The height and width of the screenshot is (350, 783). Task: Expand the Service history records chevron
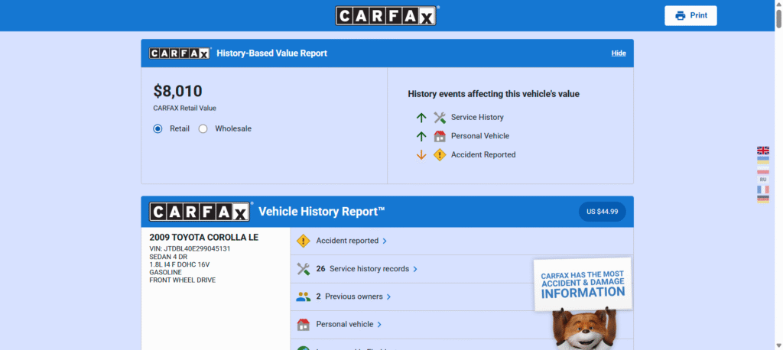point(415,269)
